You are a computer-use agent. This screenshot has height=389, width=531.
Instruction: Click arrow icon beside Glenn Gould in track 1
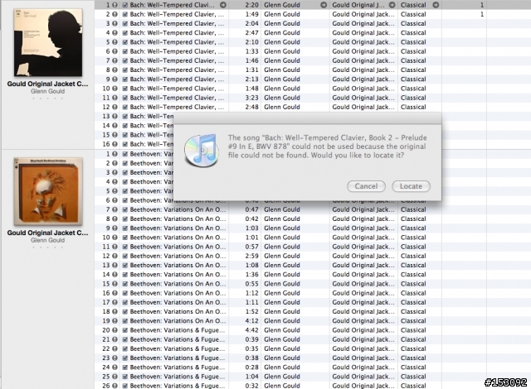click(x=324, y=5)
